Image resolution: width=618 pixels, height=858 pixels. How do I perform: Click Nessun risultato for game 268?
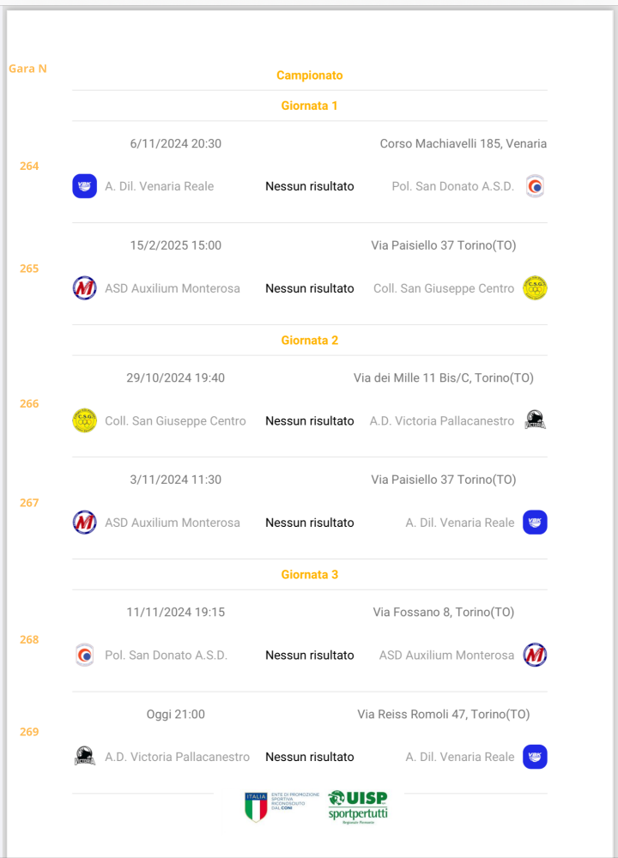pos(309,655)
